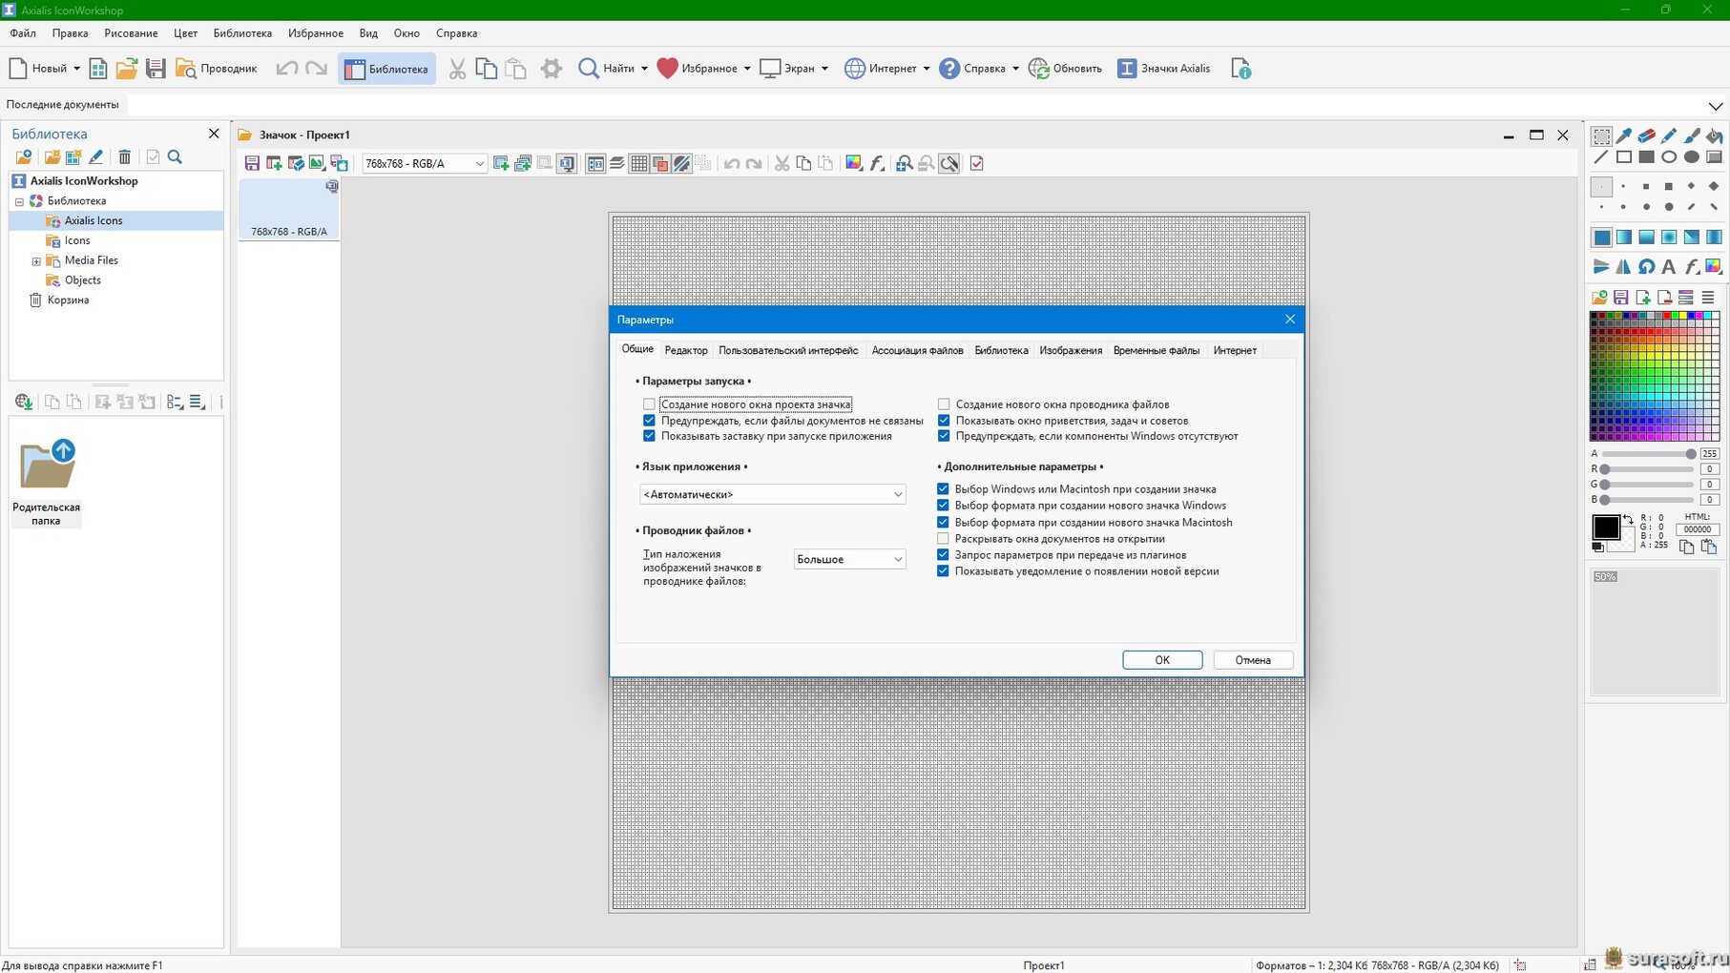Click the OK button in Параметры
The height and width of the screenshot is (973, 1730).
1161,660
